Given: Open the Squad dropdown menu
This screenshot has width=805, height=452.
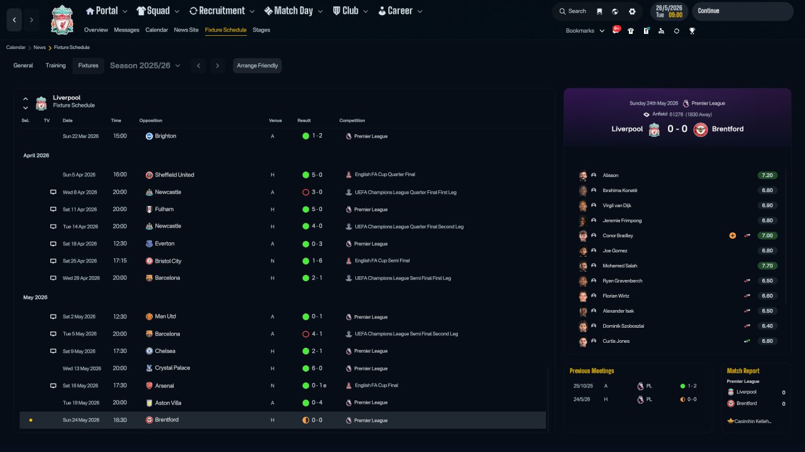Looking at the screenshot, I should point(158,11).
